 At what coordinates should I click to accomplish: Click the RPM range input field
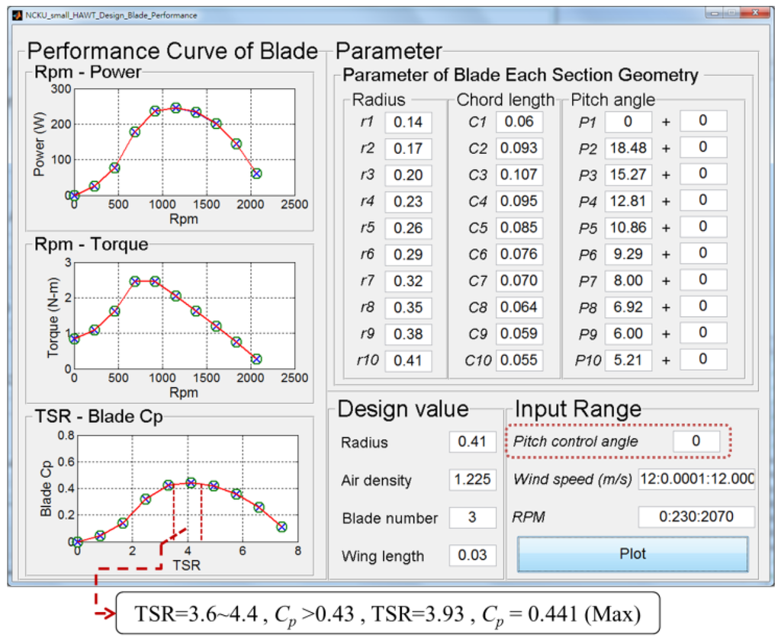696,517
